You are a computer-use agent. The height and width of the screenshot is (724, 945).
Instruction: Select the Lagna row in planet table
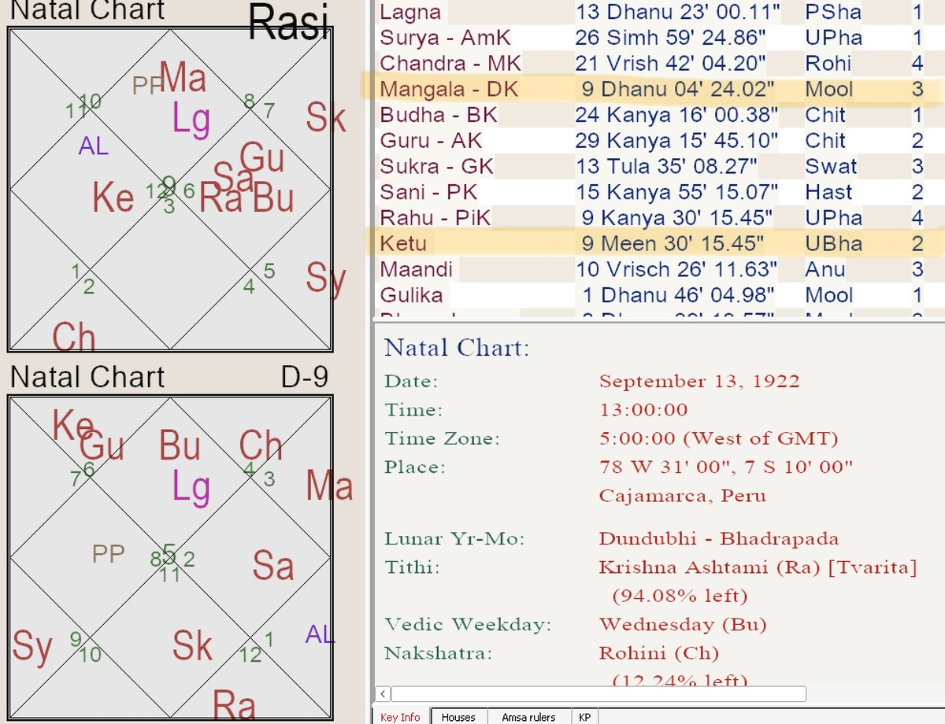pos(658,12)
